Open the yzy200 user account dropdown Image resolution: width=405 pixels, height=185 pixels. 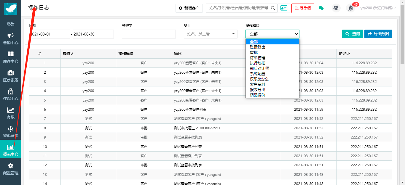click(x=378, y=8)
